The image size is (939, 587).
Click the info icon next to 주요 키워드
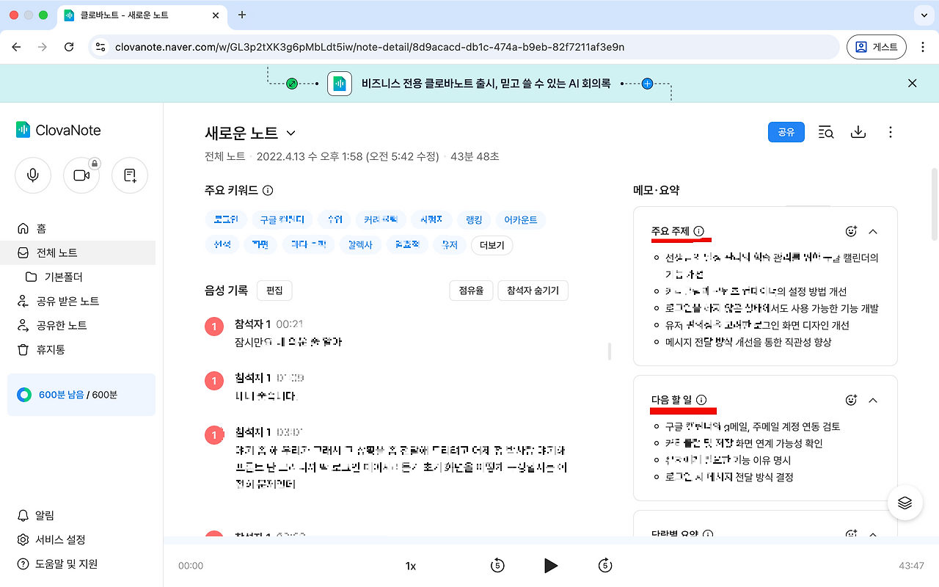[x=268, y=191]
